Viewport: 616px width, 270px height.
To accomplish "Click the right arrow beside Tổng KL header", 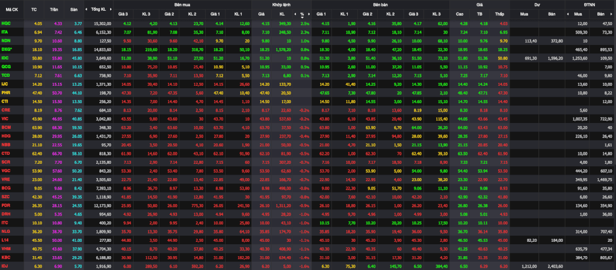I will tap(111, 9).
